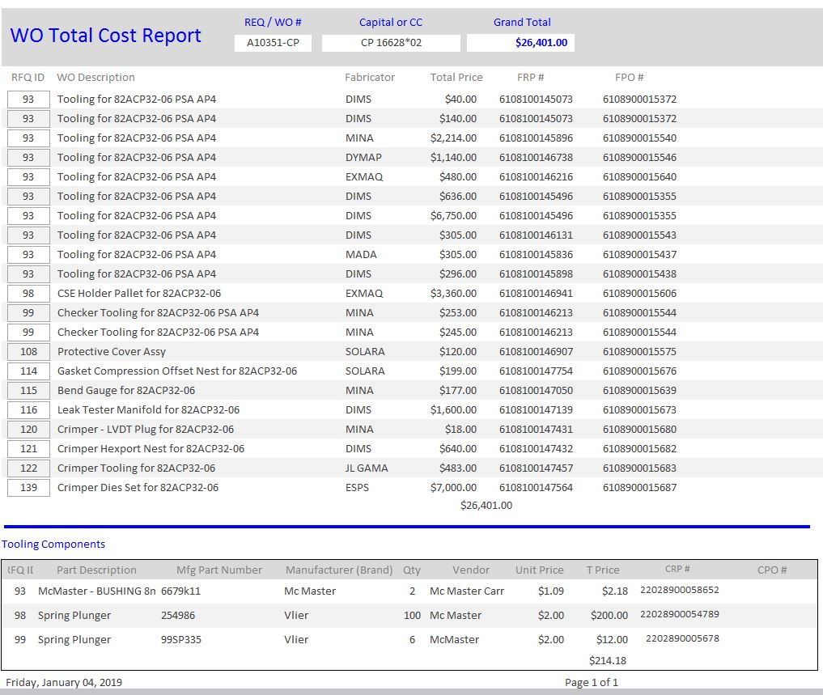
Task: Click the RFQ ID column header
Action: pyautogui.click(x=28, y=77)
